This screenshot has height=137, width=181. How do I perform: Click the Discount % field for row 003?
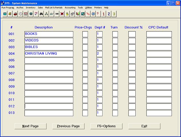pyautogui.click(x=132, y=47)
